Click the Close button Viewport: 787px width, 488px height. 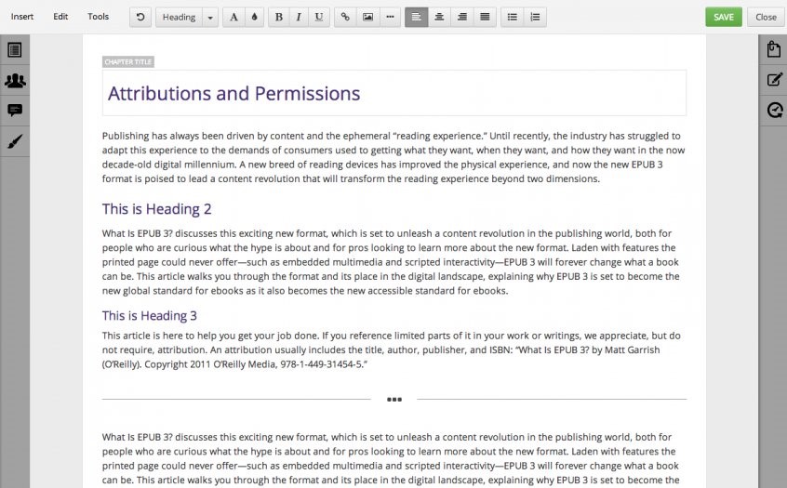coord(766,17)
